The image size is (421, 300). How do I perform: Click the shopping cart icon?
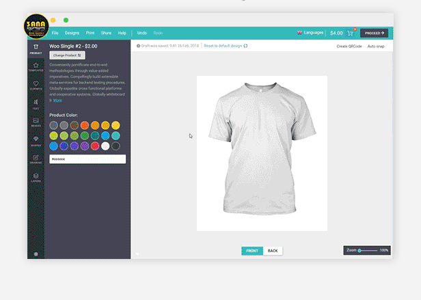tap(351, 33)
